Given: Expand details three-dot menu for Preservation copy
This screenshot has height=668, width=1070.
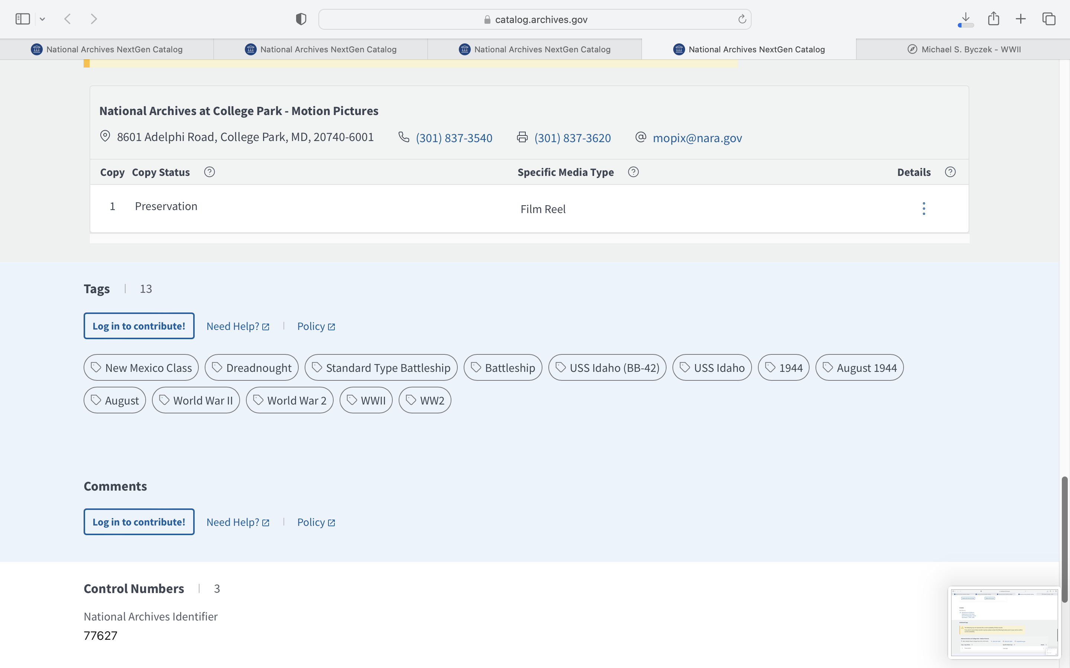Looking at the screenshot, I should click(924, 209).
